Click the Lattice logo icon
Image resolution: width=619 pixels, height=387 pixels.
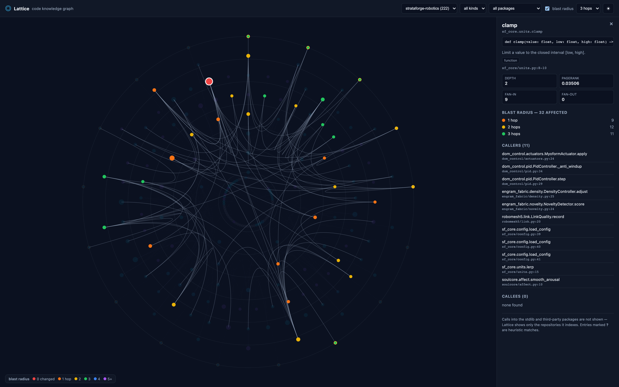pyautogui.click(x=8, y=8)
